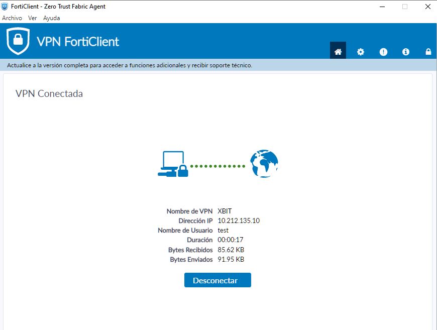Click the VPN FortiClient header title
This screenshot has width=437, height=330.
78,42
